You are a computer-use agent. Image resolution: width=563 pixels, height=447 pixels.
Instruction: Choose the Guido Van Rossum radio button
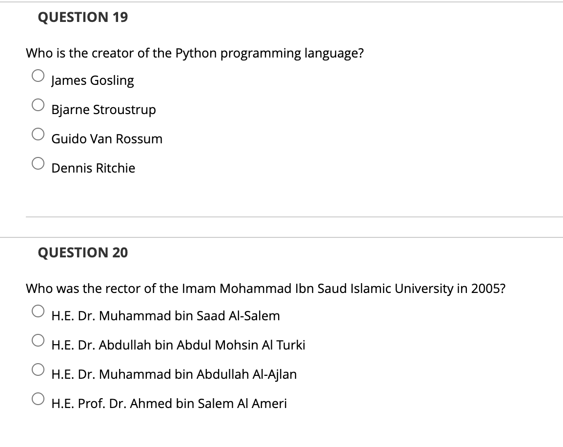(39, 135)
